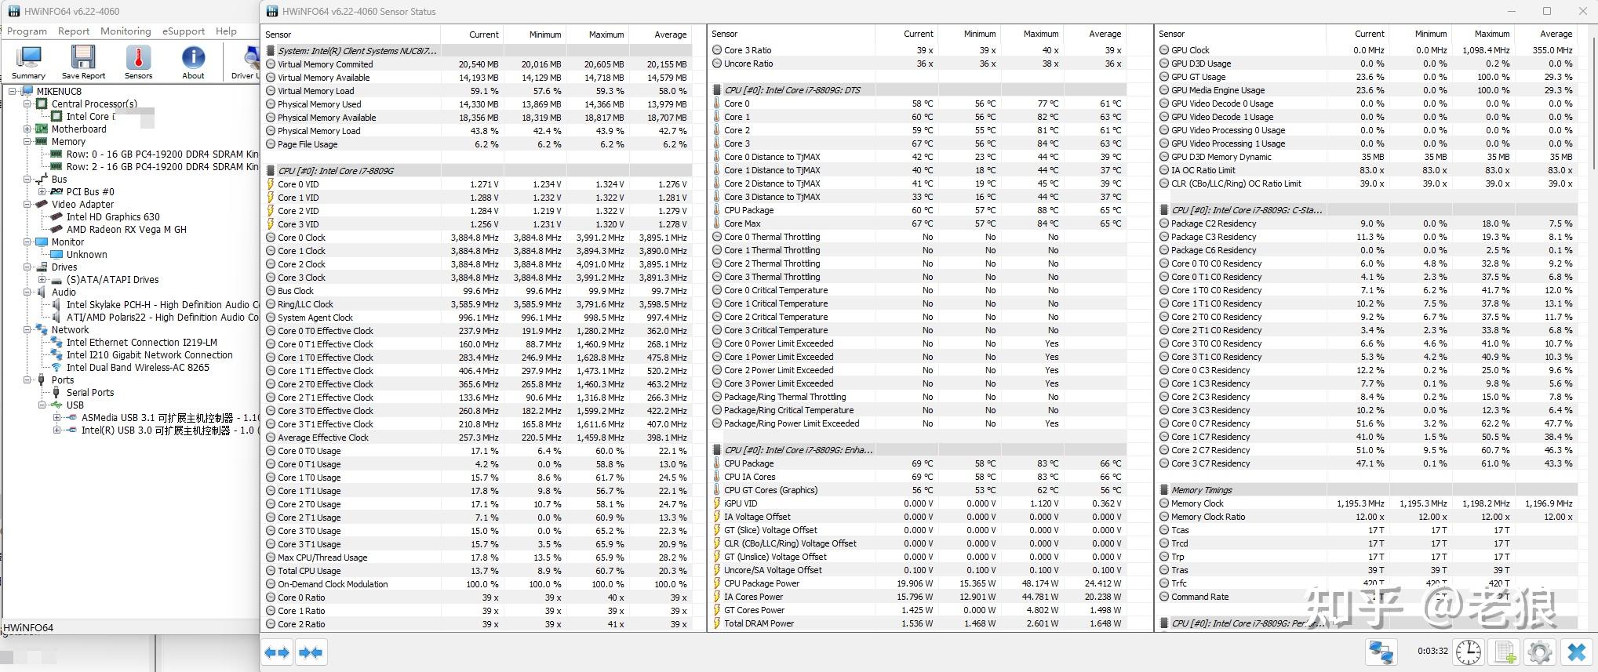
Task: Click the network computers icon in the sensor toolbar
Action: 1381,652
